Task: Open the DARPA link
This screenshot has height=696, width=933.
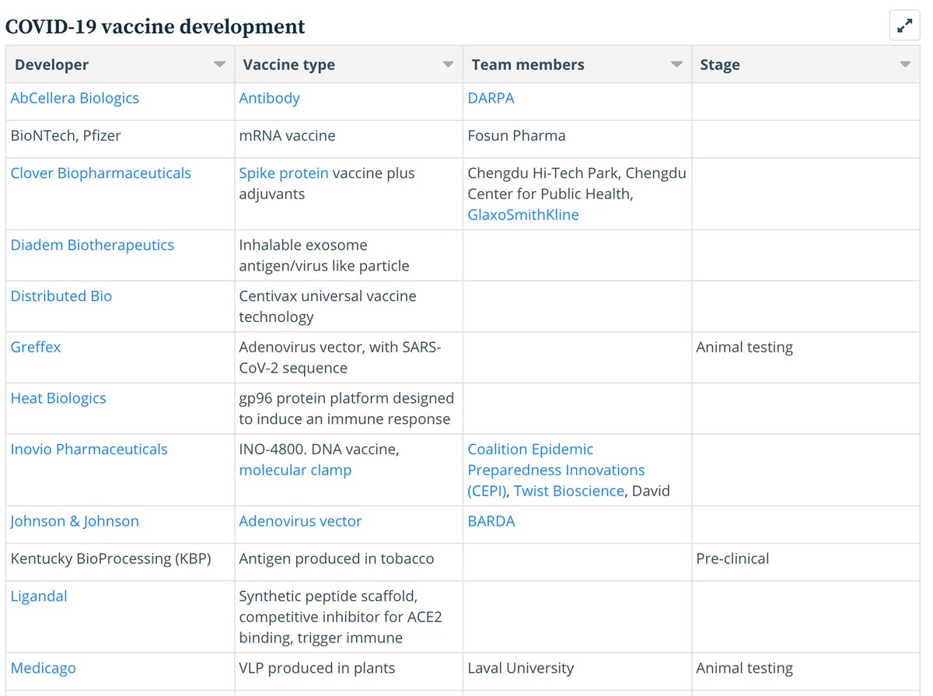Action: [491, 98]
